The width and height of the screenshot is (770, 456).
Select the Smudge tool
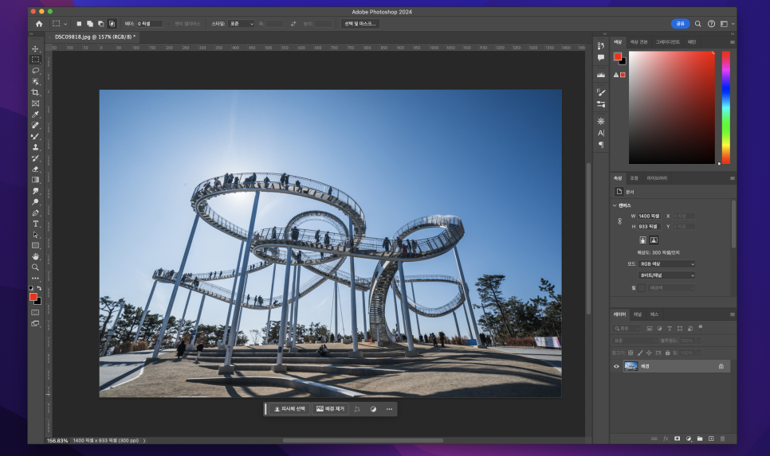(x=35, y=191)
